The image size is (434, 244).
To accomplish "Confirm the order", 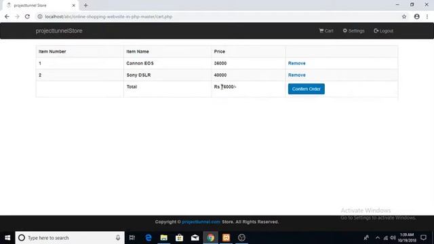I will point(306,89).
